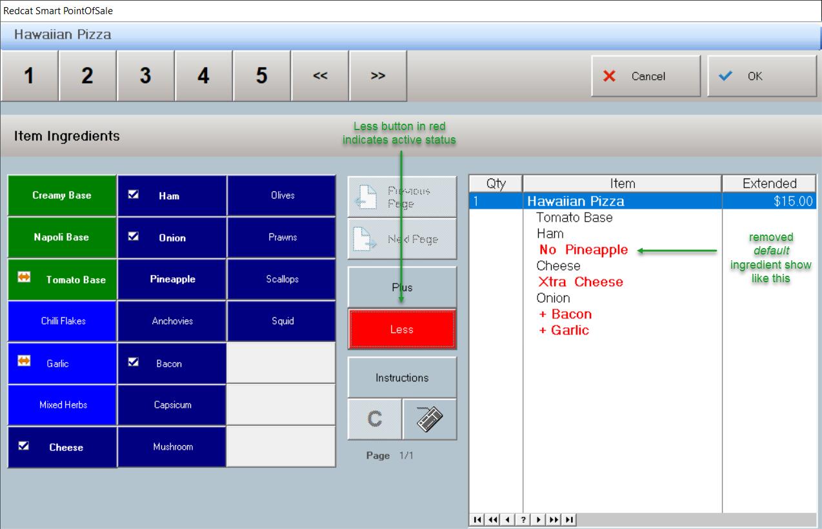
Task: Go to previous record in grid navigator
Action: 508,519
